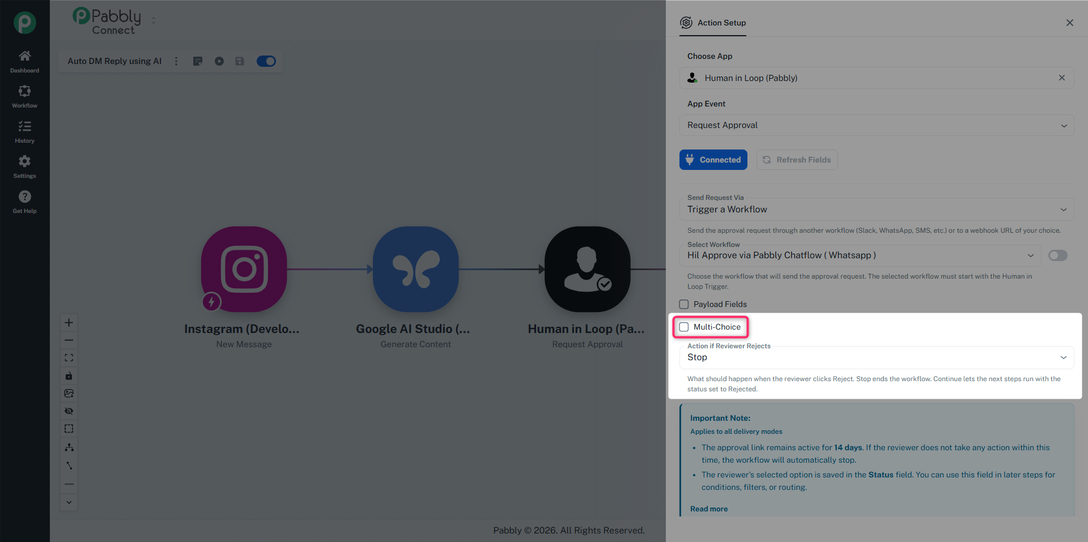Screen dimensions: 1088x542
Task: Check the Multi-Choice checkbox
Action: tap(684, 327)
